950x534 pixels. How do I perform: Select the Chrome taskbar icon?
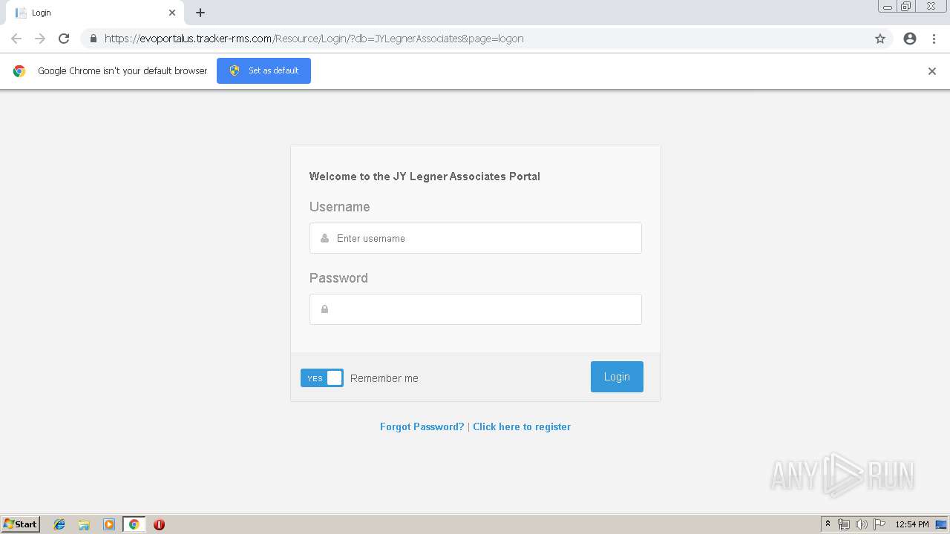[x=134, y=524]
